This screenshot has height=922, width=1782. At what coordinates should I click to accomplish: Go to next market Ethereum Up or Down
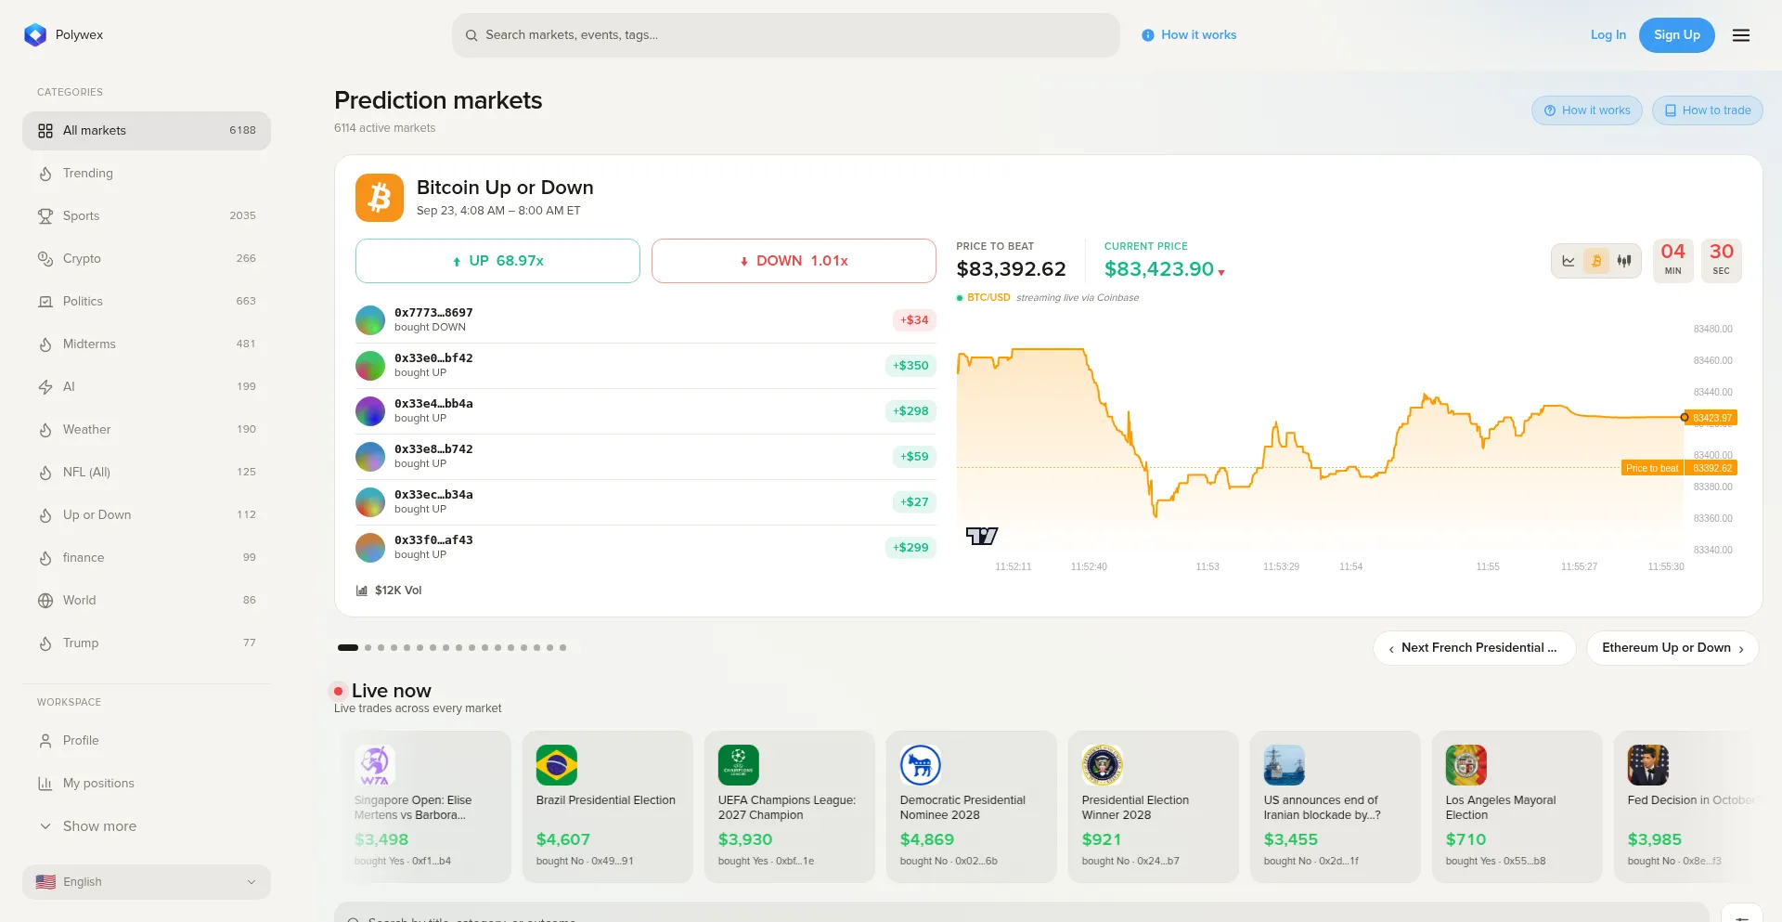tap(1672, 648)
